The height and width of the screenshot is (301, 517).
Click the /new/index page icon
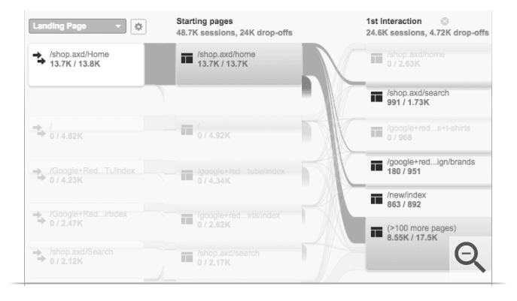click(376, 199)
